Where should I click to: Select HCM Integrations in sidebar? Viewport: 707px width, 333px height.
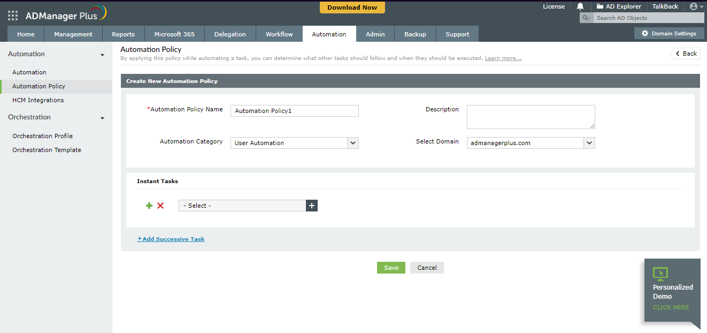pyautogui.click(x=38, y=100)
